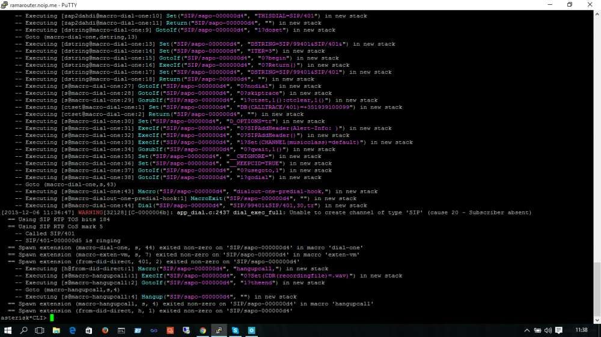Show hidden system tray icons
This screenshot has height=337, width=601.
tap(527, 330)
